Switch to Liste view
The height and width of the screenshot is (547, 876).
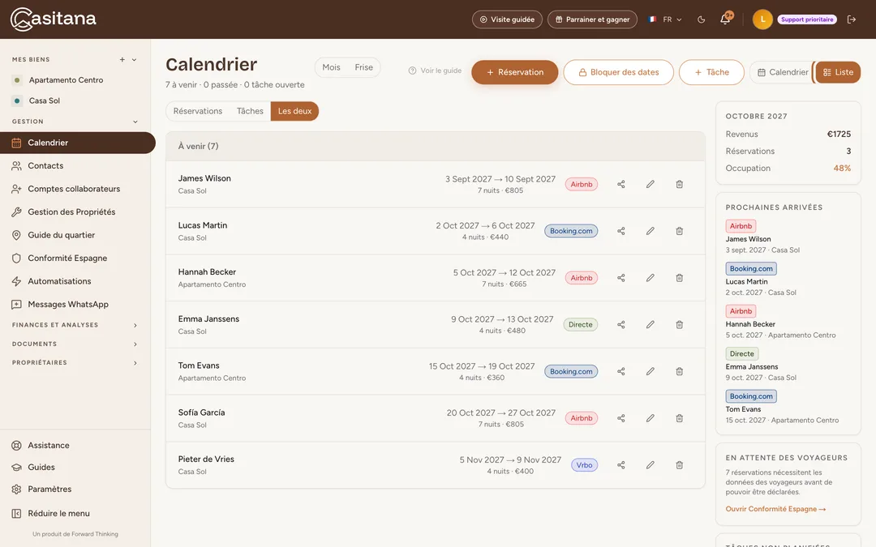[838, 73]
